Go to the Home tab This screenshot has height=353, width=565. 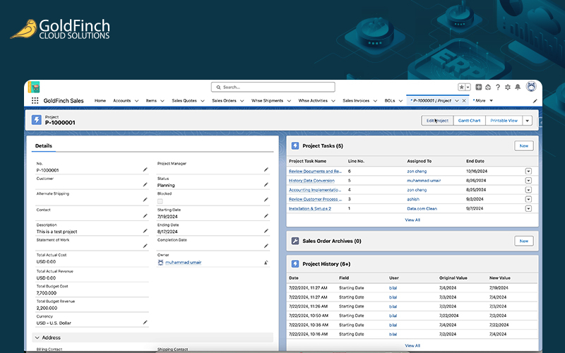(100, 101)
